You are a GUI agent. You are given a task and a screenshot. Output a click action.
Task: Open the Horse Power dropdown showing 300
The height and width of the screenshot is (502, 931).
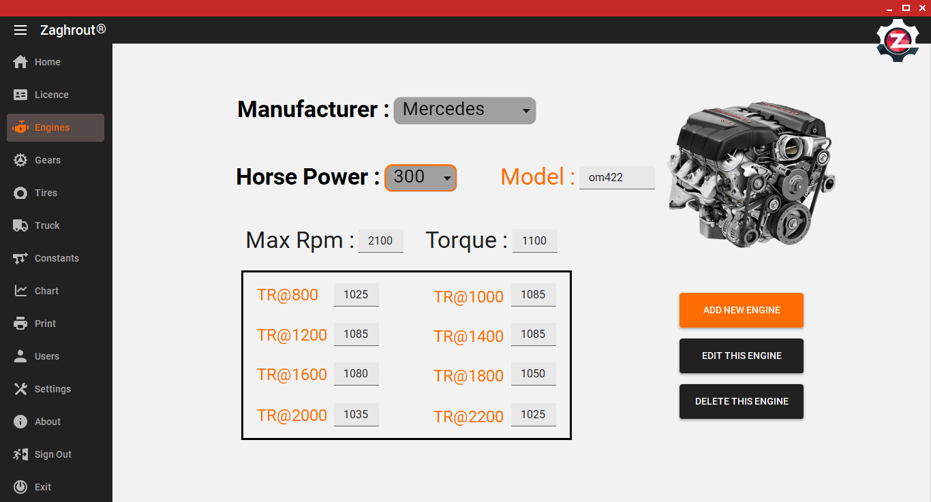tap(421, 178)
